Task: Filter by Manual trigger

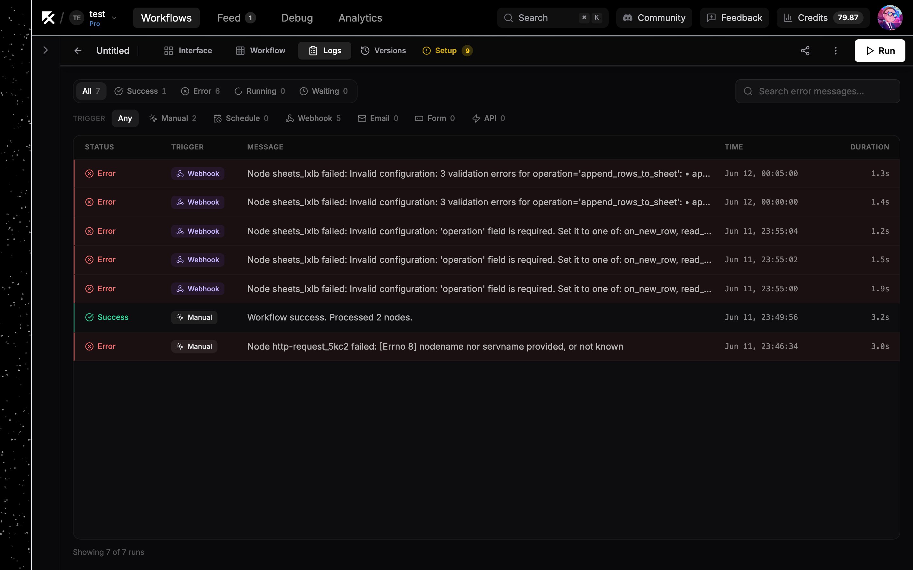Action: pyautogui.click(x=173, y=118)
